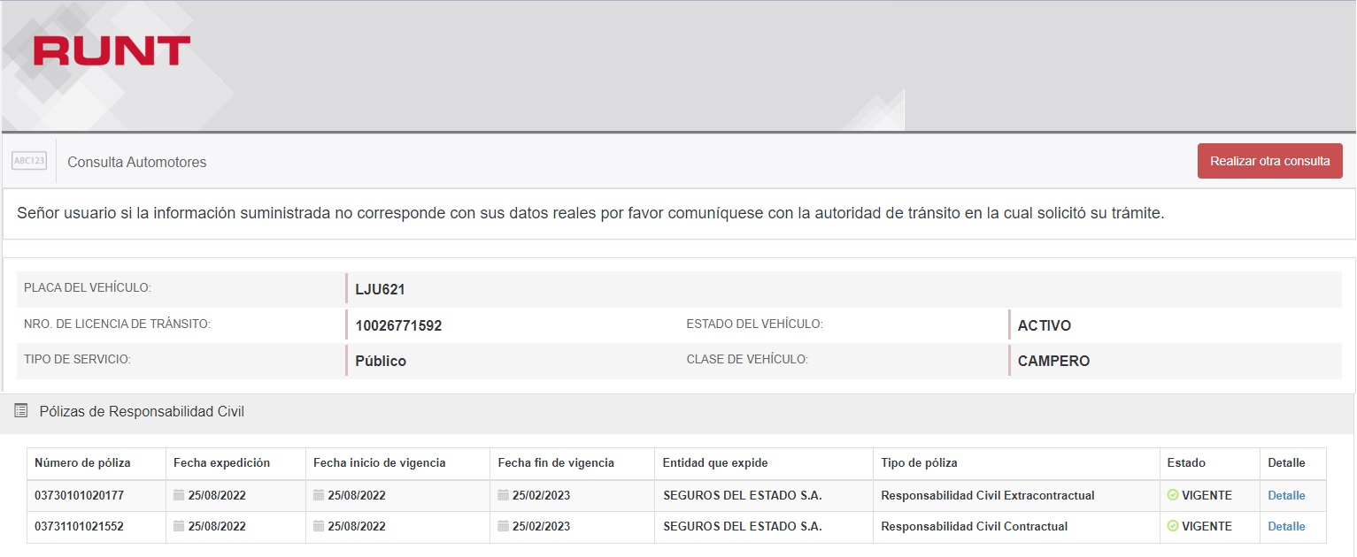Viewport: 1357px width, 557px height.
Task: Collapse the Pólizas de Responsabilidad Civil section
Action: click(142, 411)
